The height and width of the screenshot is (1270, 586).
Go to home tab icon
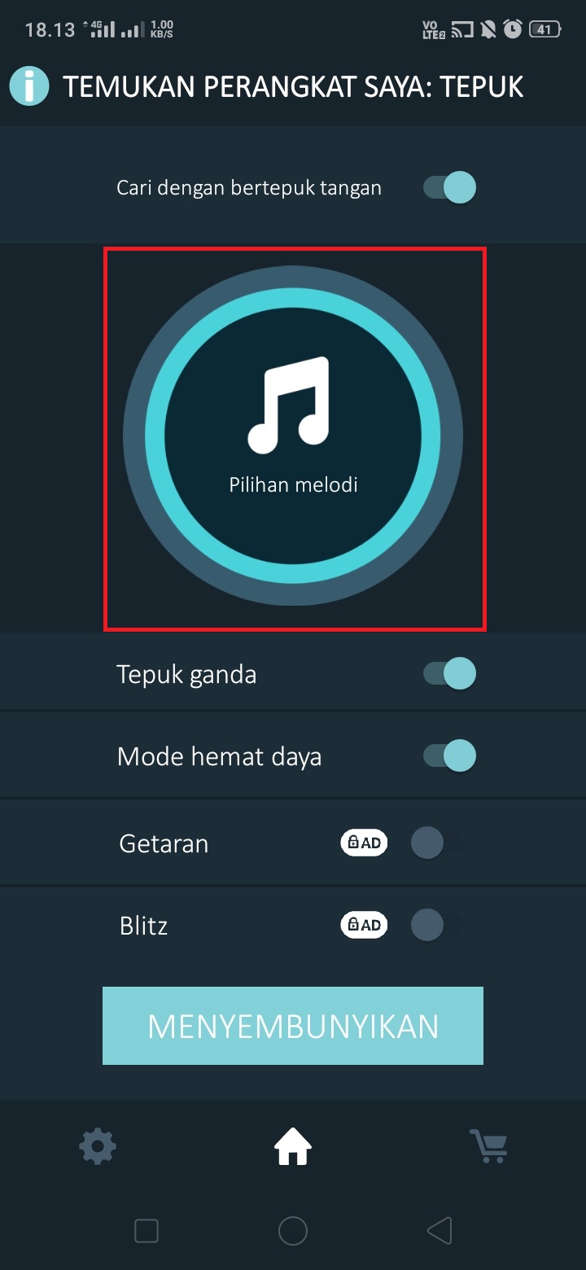click(x=293, y=1148)
